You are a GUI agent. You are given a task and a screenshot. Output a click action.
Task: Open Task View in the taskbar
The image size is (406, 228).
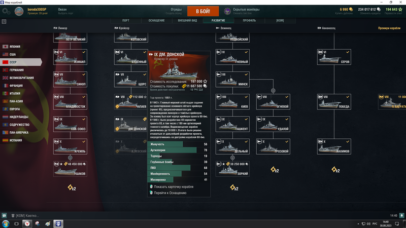16,223
